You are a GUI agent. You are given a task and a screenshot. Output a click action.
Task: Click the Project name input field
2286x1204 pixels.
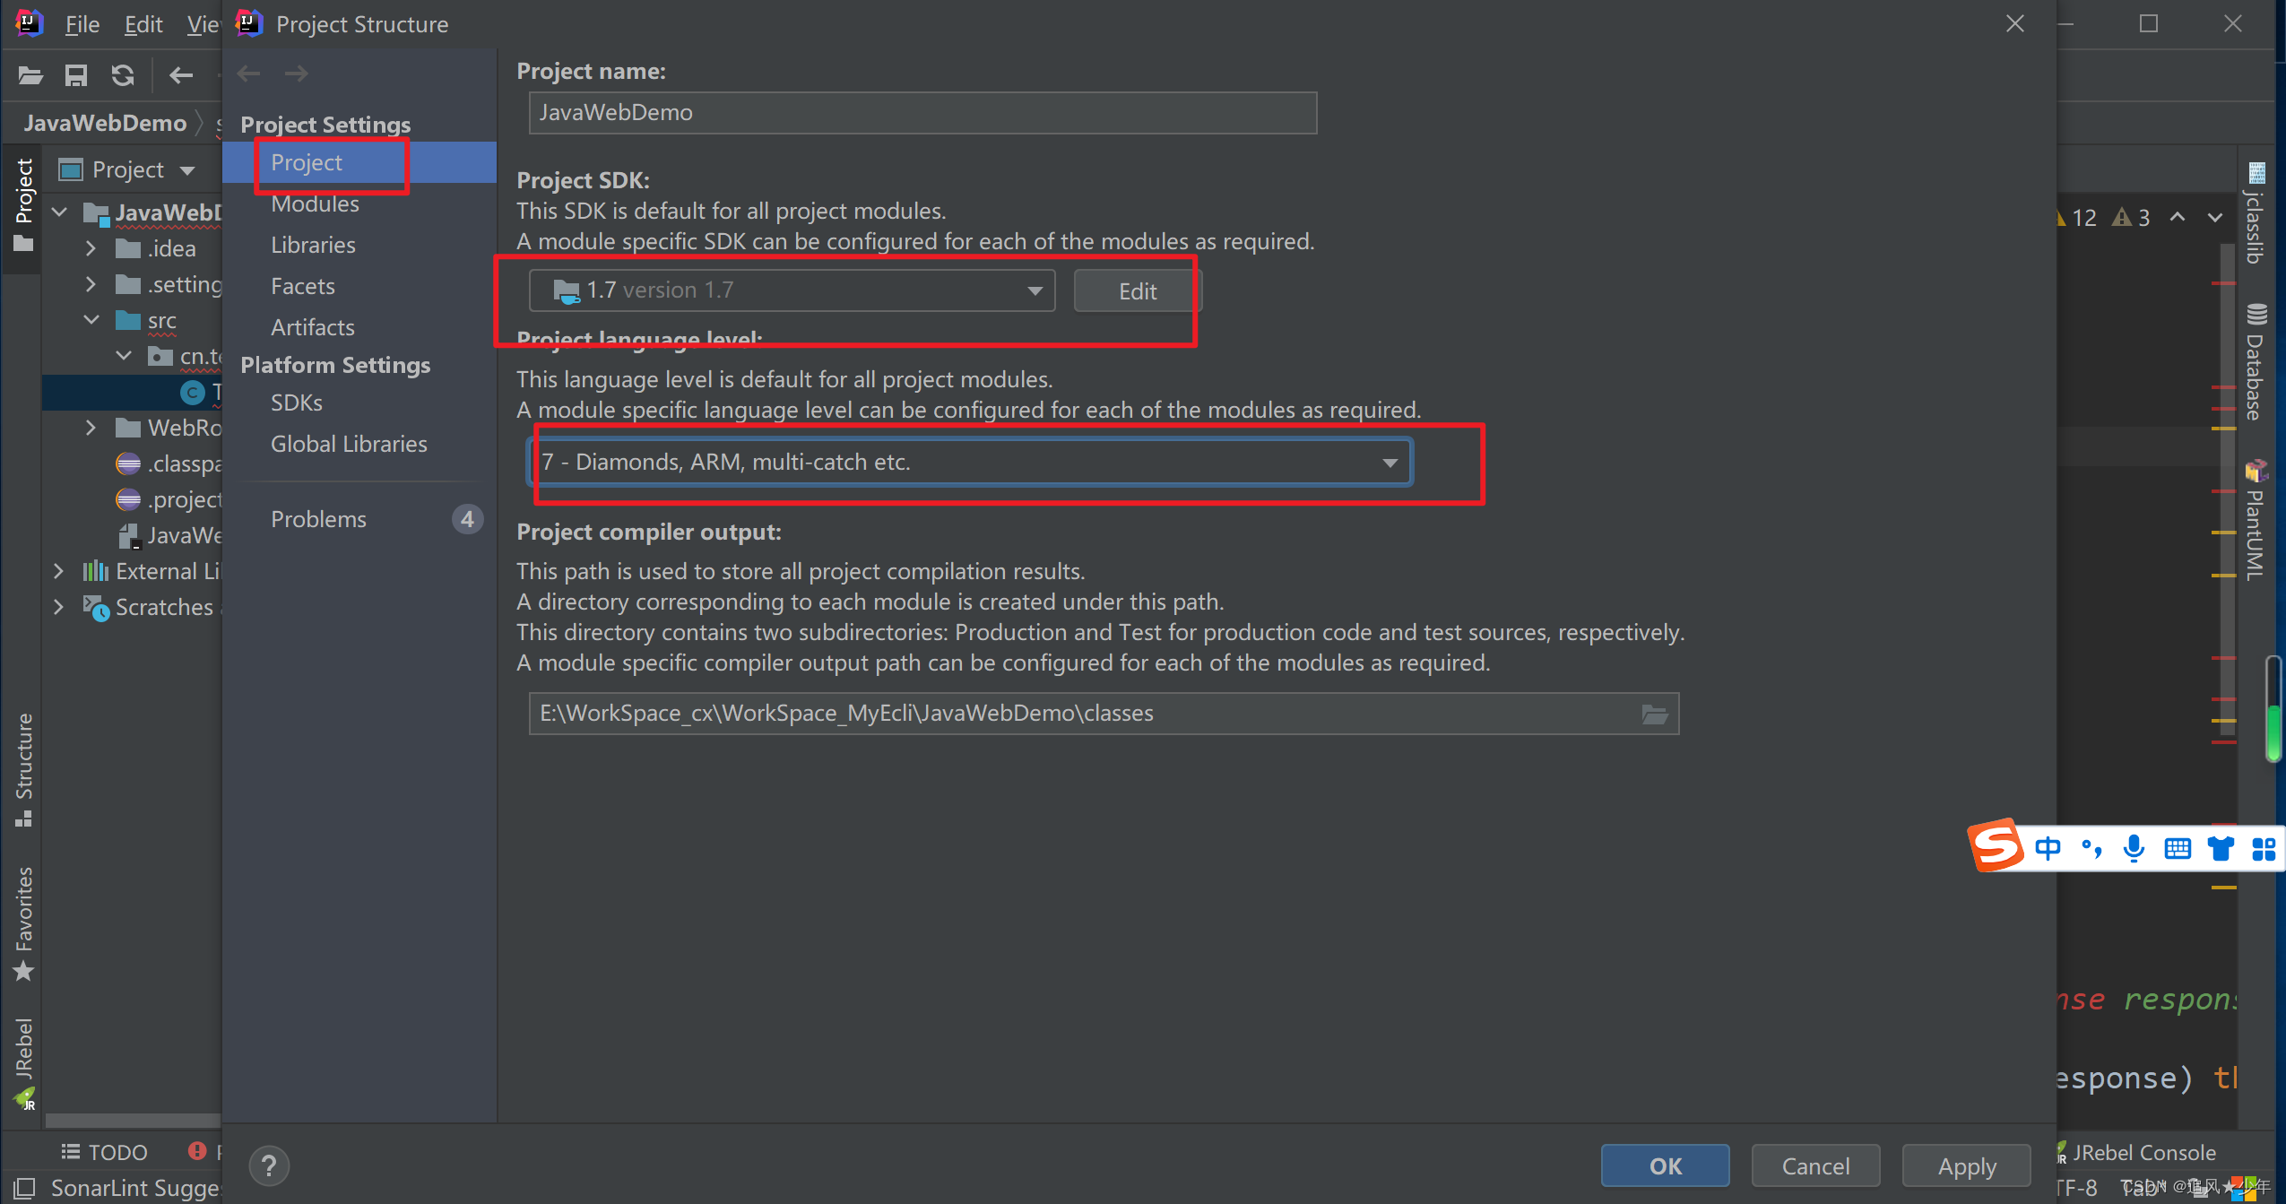coord(922,113)
